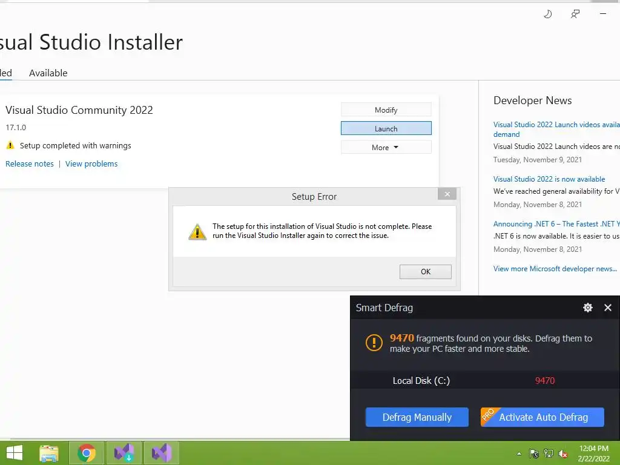Confirm the Setup Error with OK
620x465 pixels.
point(426,272)
